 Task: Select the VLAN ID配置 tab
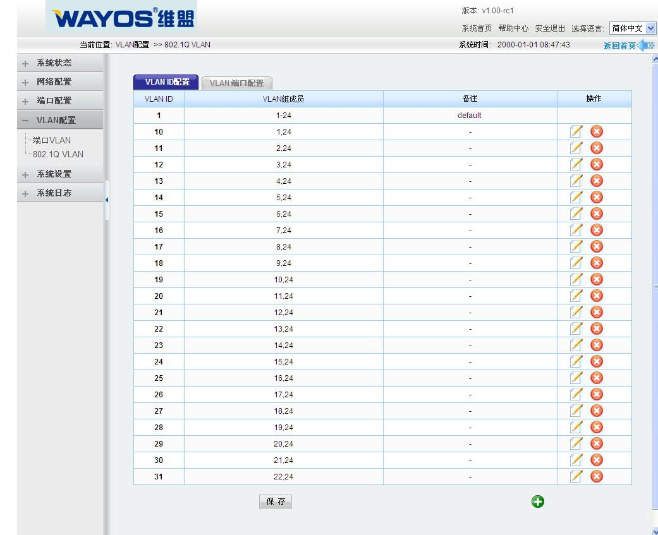click(166, 82)
